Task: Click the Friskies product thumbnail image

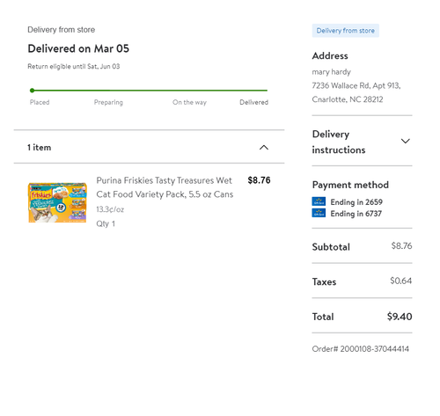Action: (57, 202)
